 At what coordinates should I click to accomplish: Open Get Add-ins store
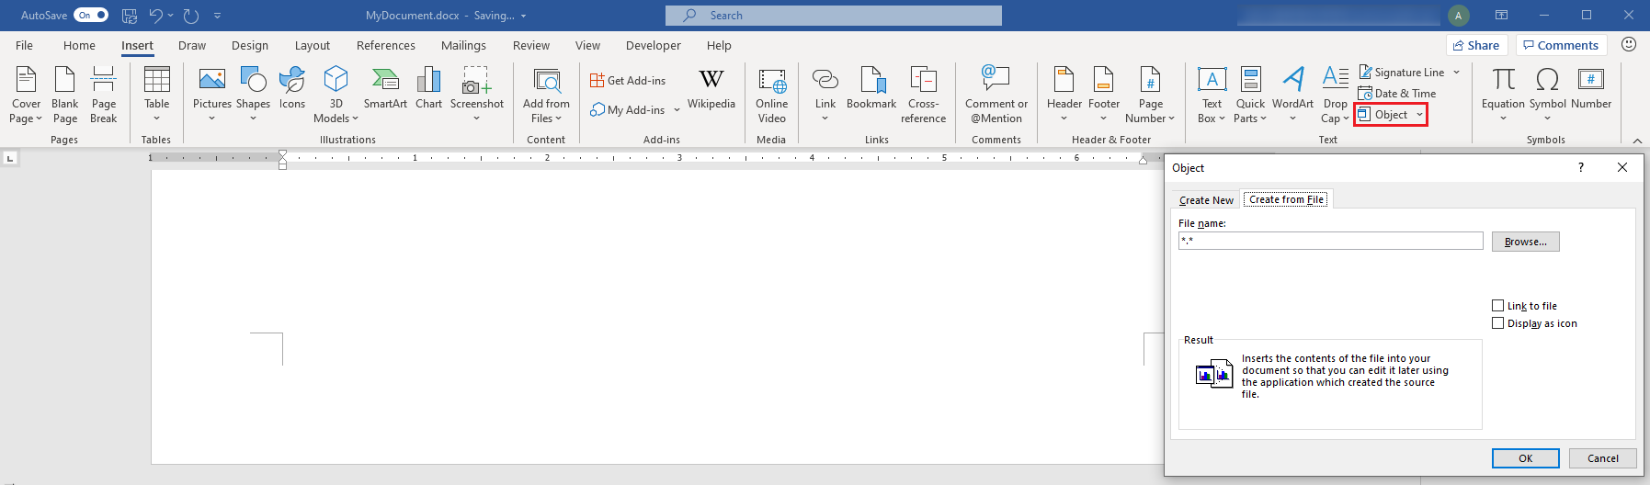tap(628, 81)
